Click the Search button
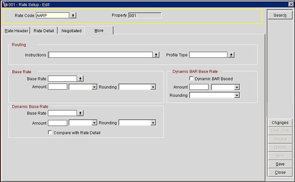 click(279, 15)
